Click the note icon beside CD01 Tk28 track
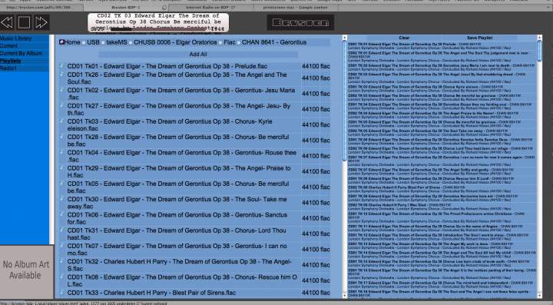This screenshot has width=553, height=305. [x=61, y=137]
